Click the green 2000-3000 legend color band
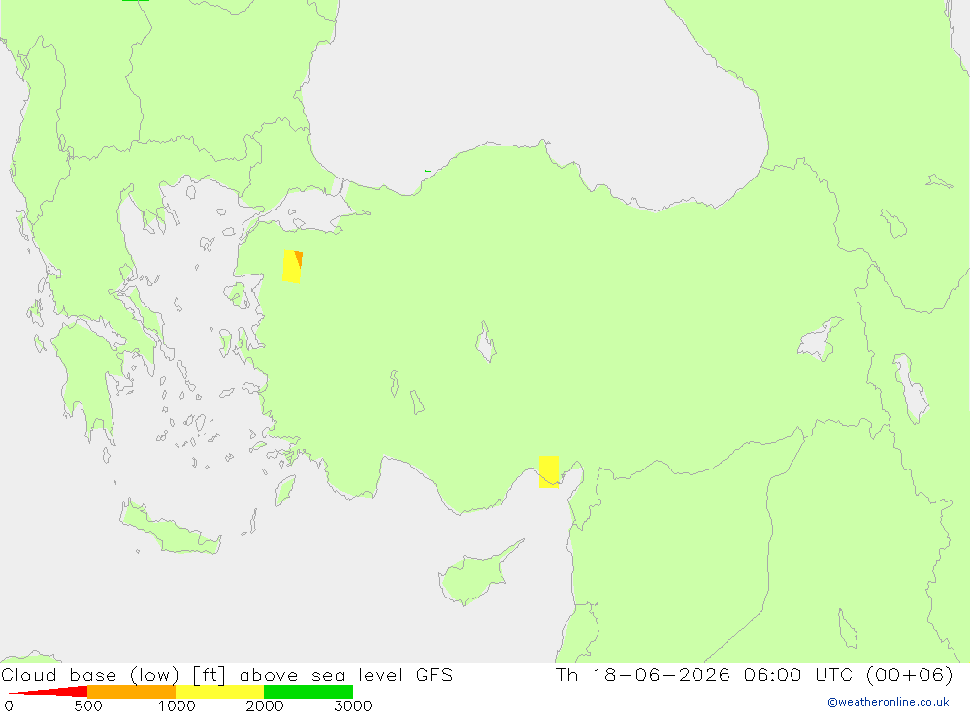The height and width of the screenshot is (711, 970). click(x=308, y=692)
